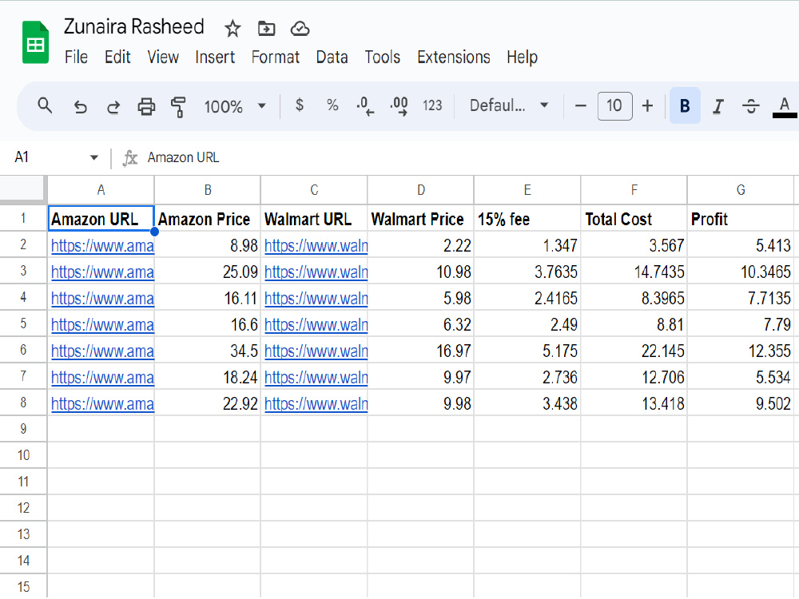Image resolution: width=799 pixels, height=599 pixels.
Task: Select cell with value 22.145
Action: coord(634,351)
